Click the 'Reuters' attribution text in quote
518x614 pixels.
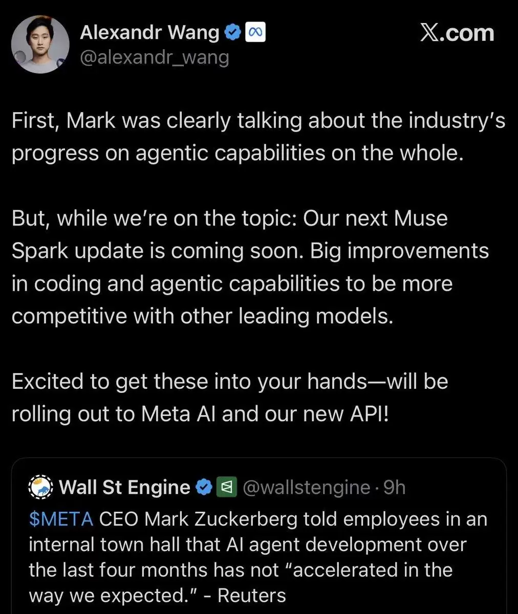251,596
